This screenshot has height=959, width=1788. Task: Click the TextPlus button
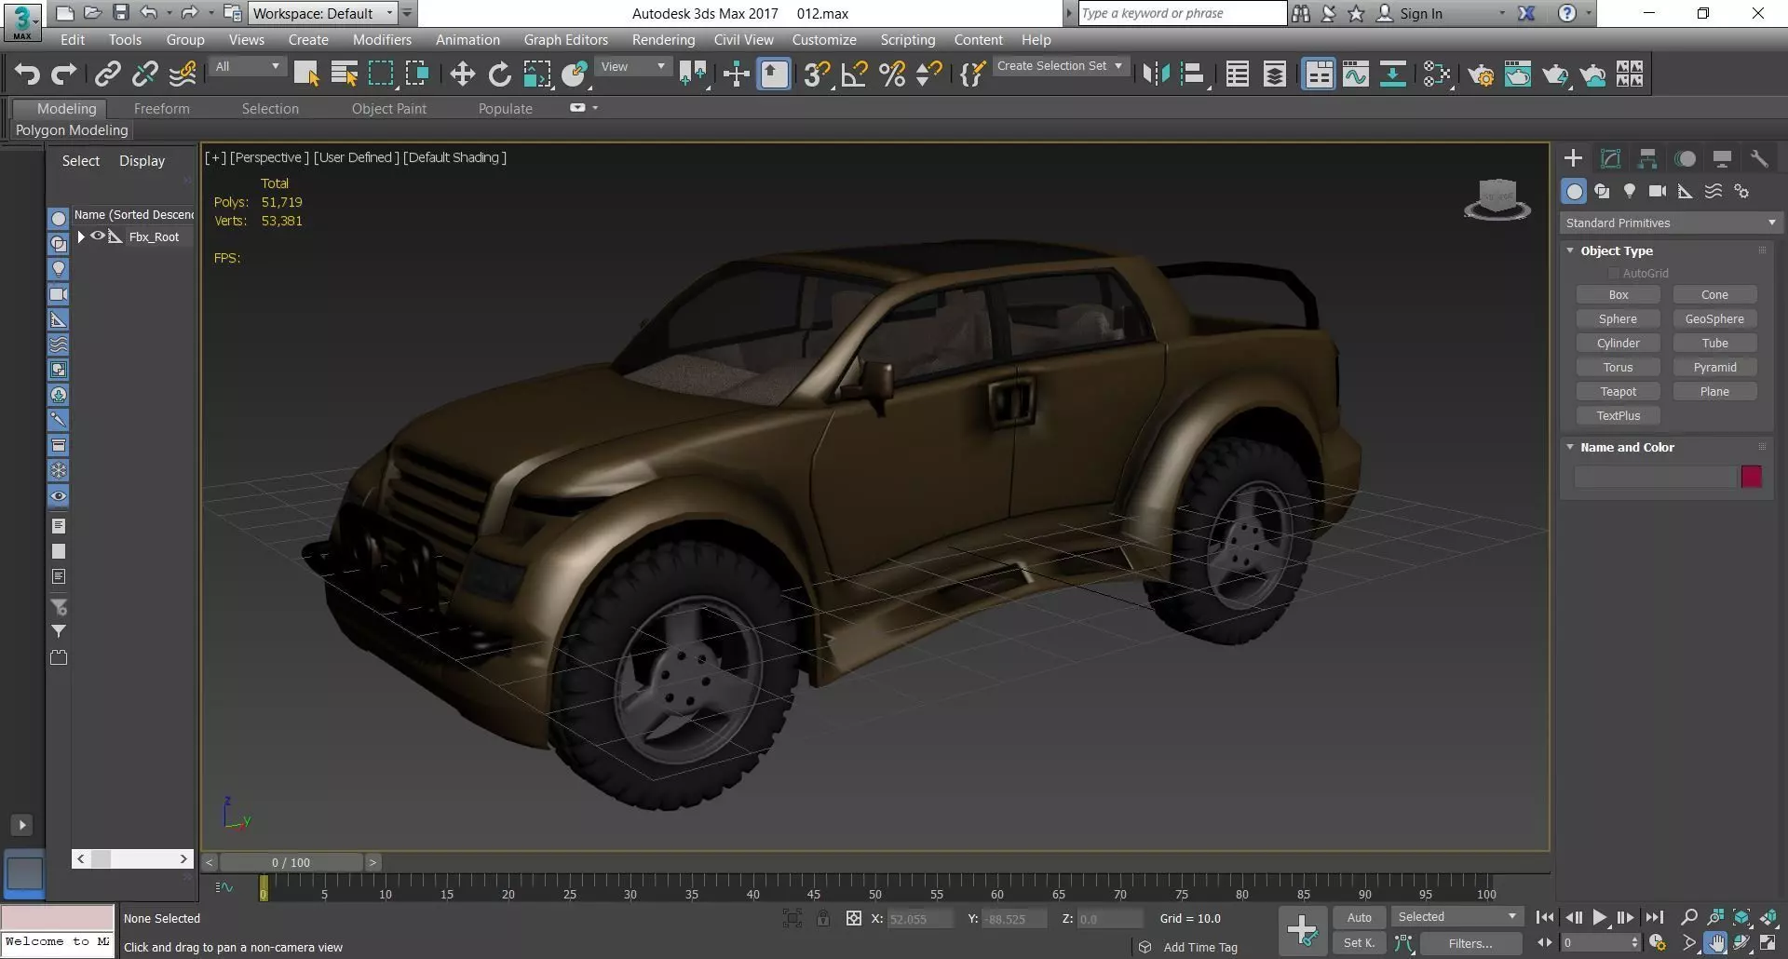click(1618, 416)
